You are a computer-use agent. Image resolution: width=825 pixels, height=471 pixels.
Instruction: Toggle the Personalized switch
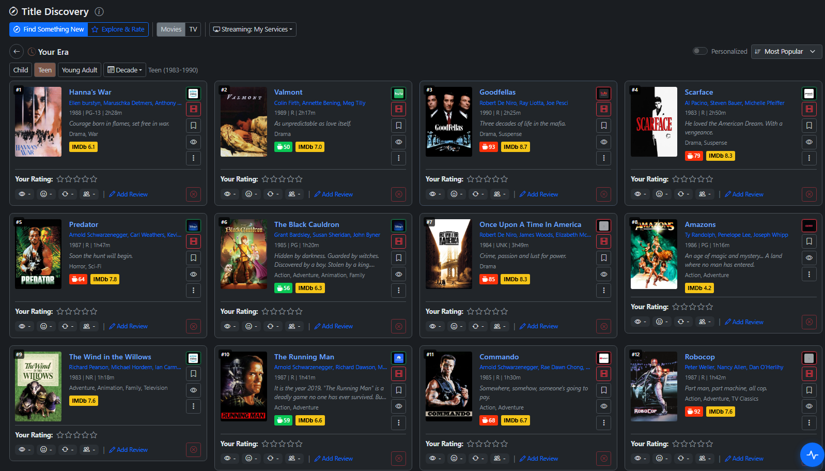click(699, 51)
